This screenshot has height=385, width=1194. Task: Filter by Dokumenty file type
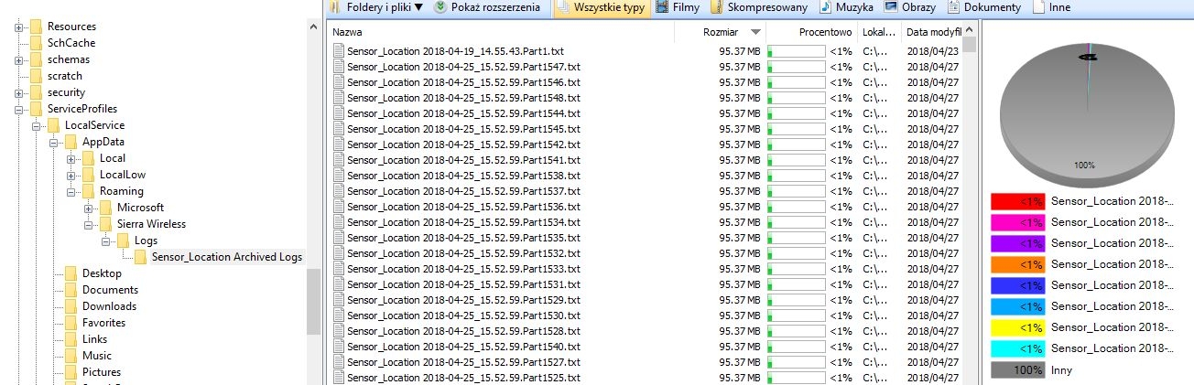(985, 7)
